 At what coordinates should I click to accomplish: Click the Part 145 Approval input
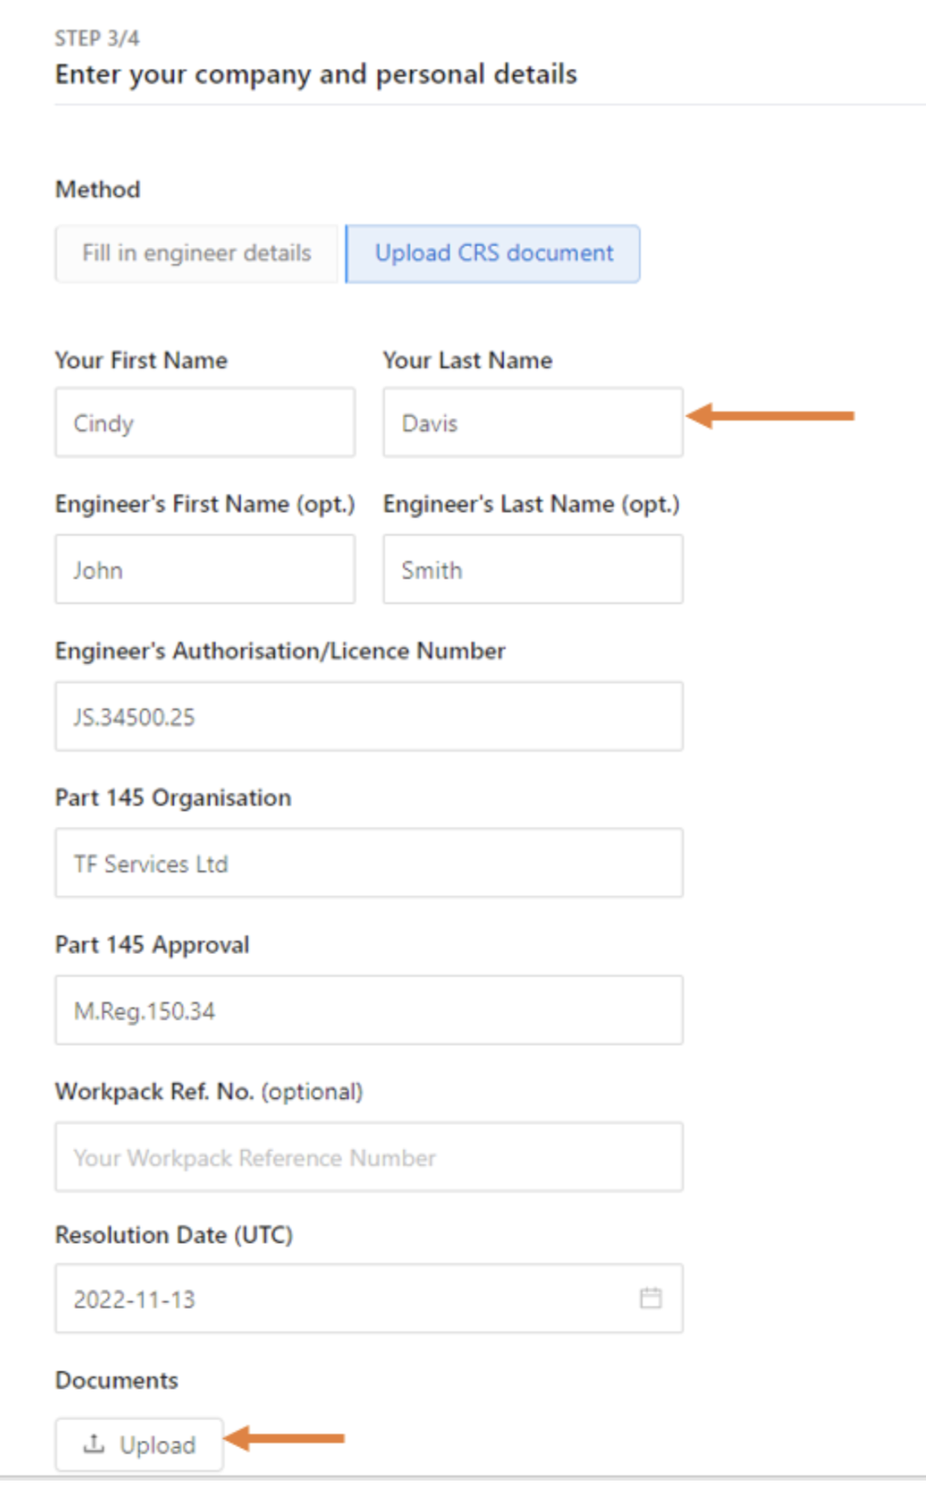(369, 1010)
